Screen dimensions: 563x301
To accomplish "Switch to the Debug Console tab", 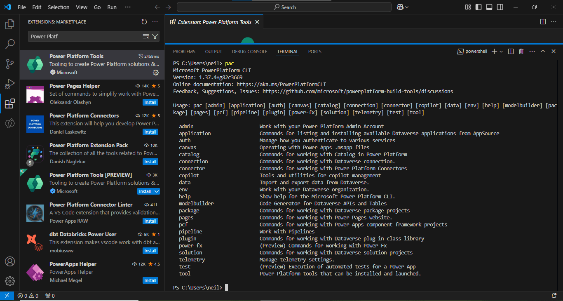I will 249,52.
